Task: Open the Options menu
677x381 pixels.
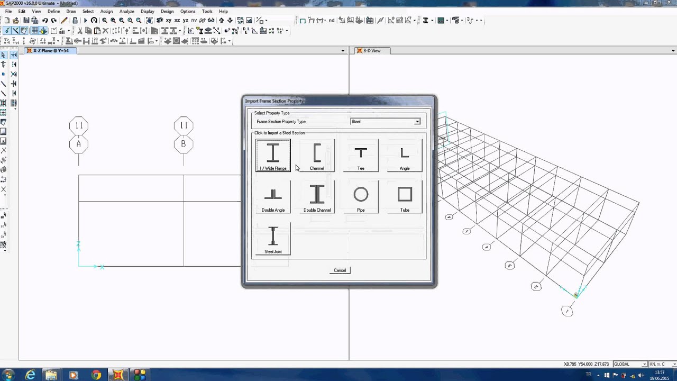Action: click(188, 11)
